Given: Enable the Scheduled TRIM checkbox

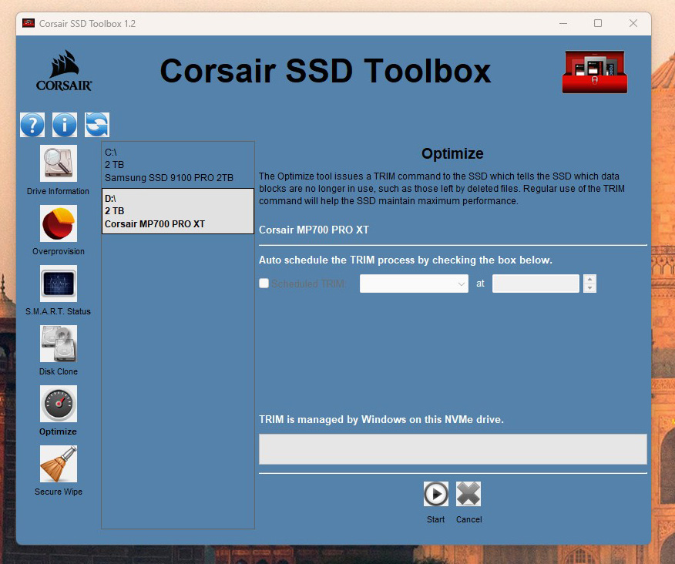Looking at the screenshot, I should (264, 284).
